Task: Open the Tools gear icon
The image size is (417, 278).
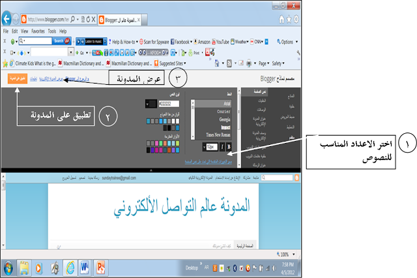Action: pos(296,19)
